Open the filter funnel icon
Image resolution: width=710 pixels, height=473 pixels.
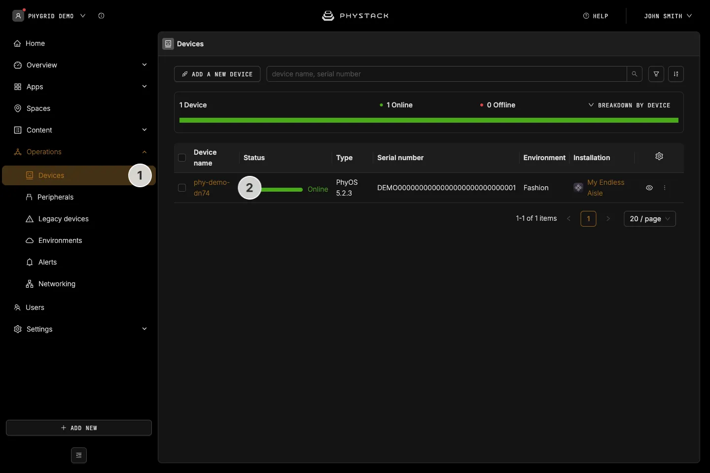coord(656,74)
